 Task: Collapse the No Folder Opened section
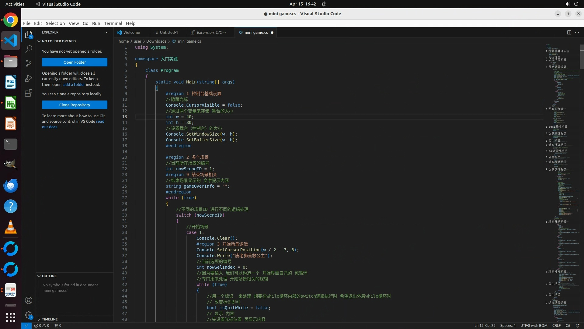click(39, 41)
